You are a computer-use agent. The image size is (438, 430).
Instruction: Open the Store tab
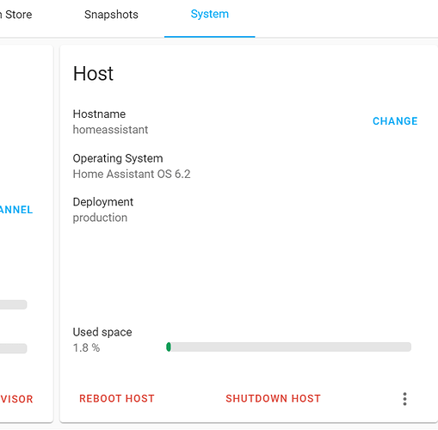(x=16, y=15)
